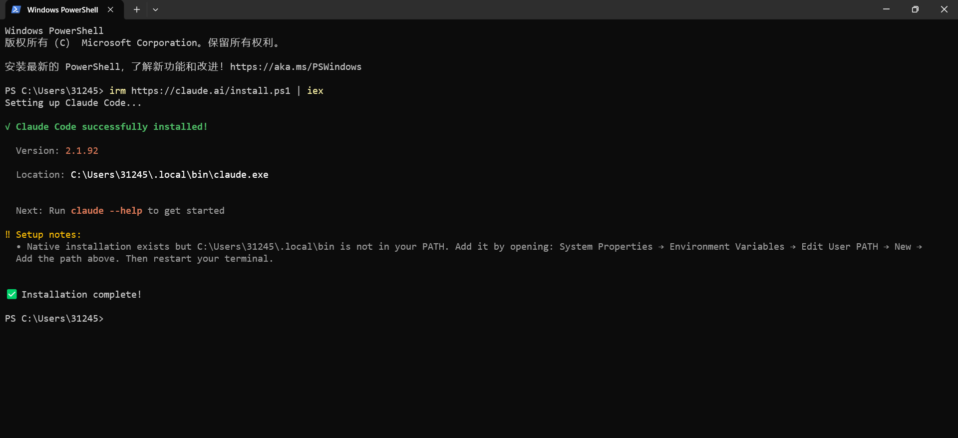Open the aka.ms/PSWindows link
The image size is (958, 438).
(296, 67)
